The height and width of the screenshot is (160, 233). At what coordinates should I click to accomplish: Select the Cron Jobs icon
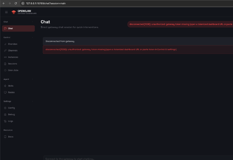point(5,70)
